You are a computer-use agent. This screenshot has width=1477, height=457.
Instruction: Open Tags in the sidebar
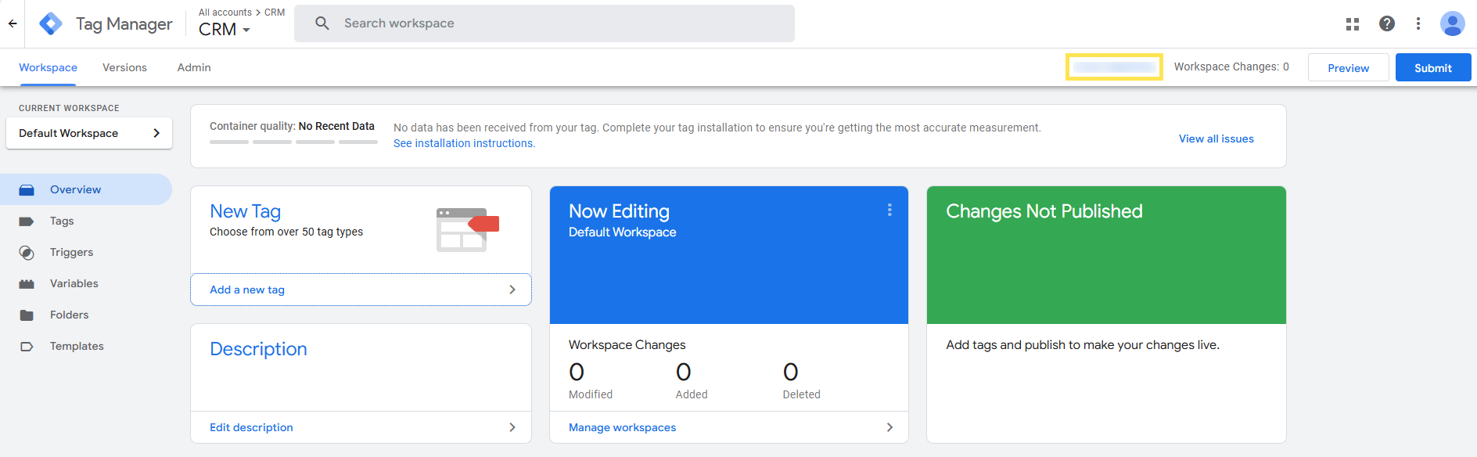coord(62,221)
